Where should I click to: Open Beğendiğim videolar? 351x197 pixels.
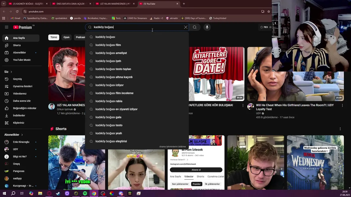point(21,108)
